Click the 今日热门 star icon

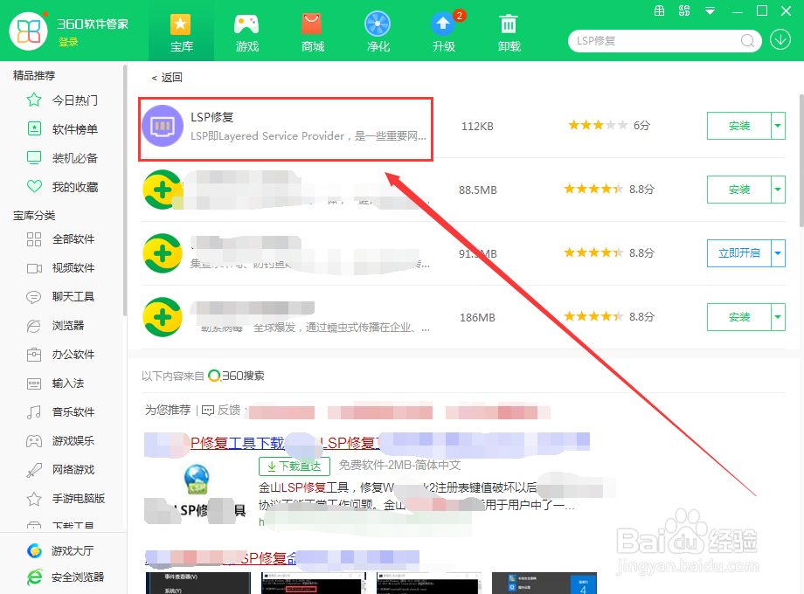(x=34, y=100)
